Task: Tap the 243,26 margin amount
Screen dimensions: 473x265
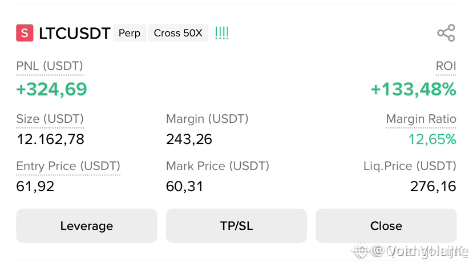Action: (189, 139)
